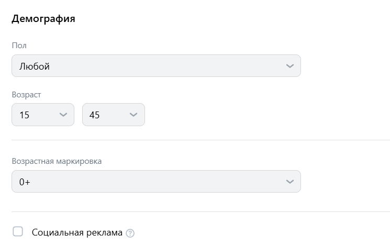Click the Возрастная маркировка field label
390x246 pixels.
[x=57, y=161]
